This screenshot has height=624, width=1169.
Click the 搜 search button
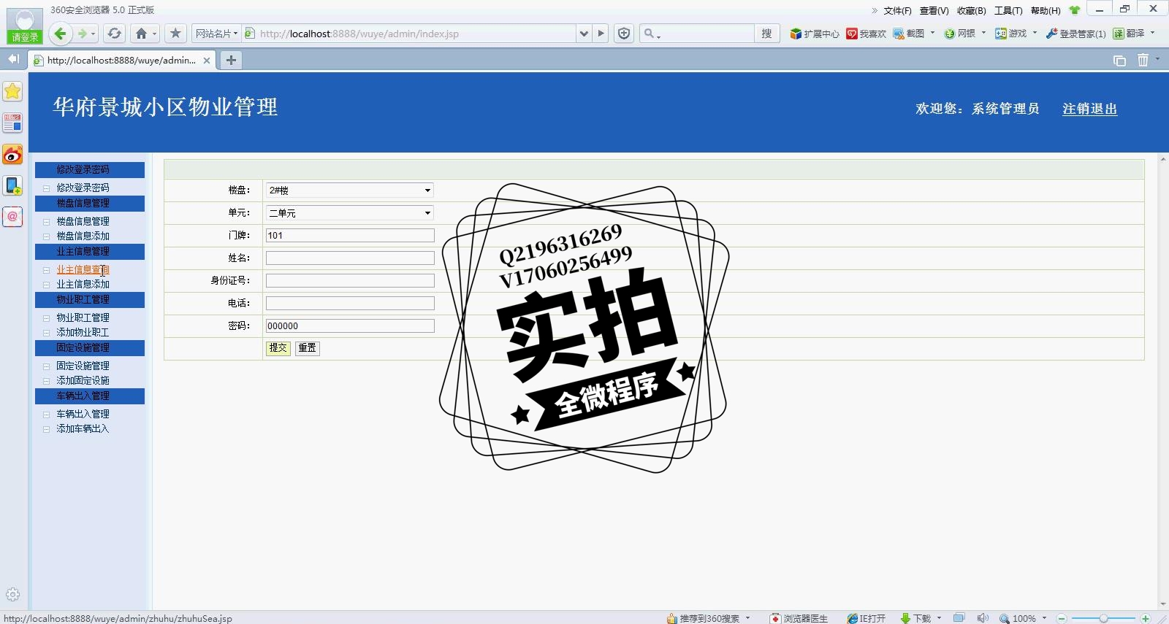click(x=766, y=34)
